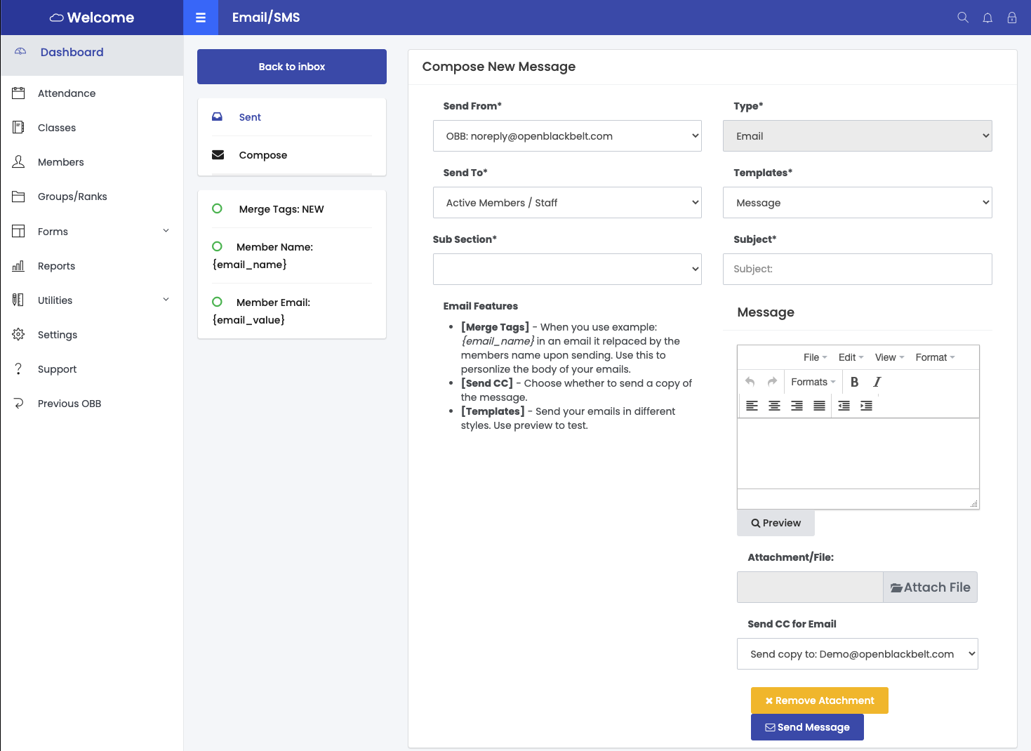Toggle sidebar with the hamburger menu icon
This screenshot has width=1031, height=751.
coord(201,18)
